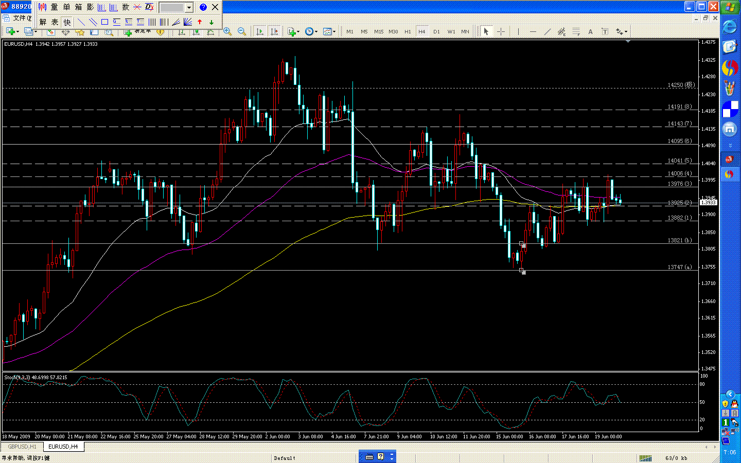Click the 影 button in the floating toolbar

pyautogui.click(x=90, y=7)
